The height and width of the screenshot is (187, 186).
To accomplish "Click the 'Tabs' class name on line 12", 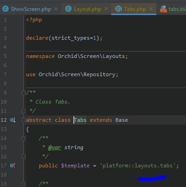I will (80, 120).
